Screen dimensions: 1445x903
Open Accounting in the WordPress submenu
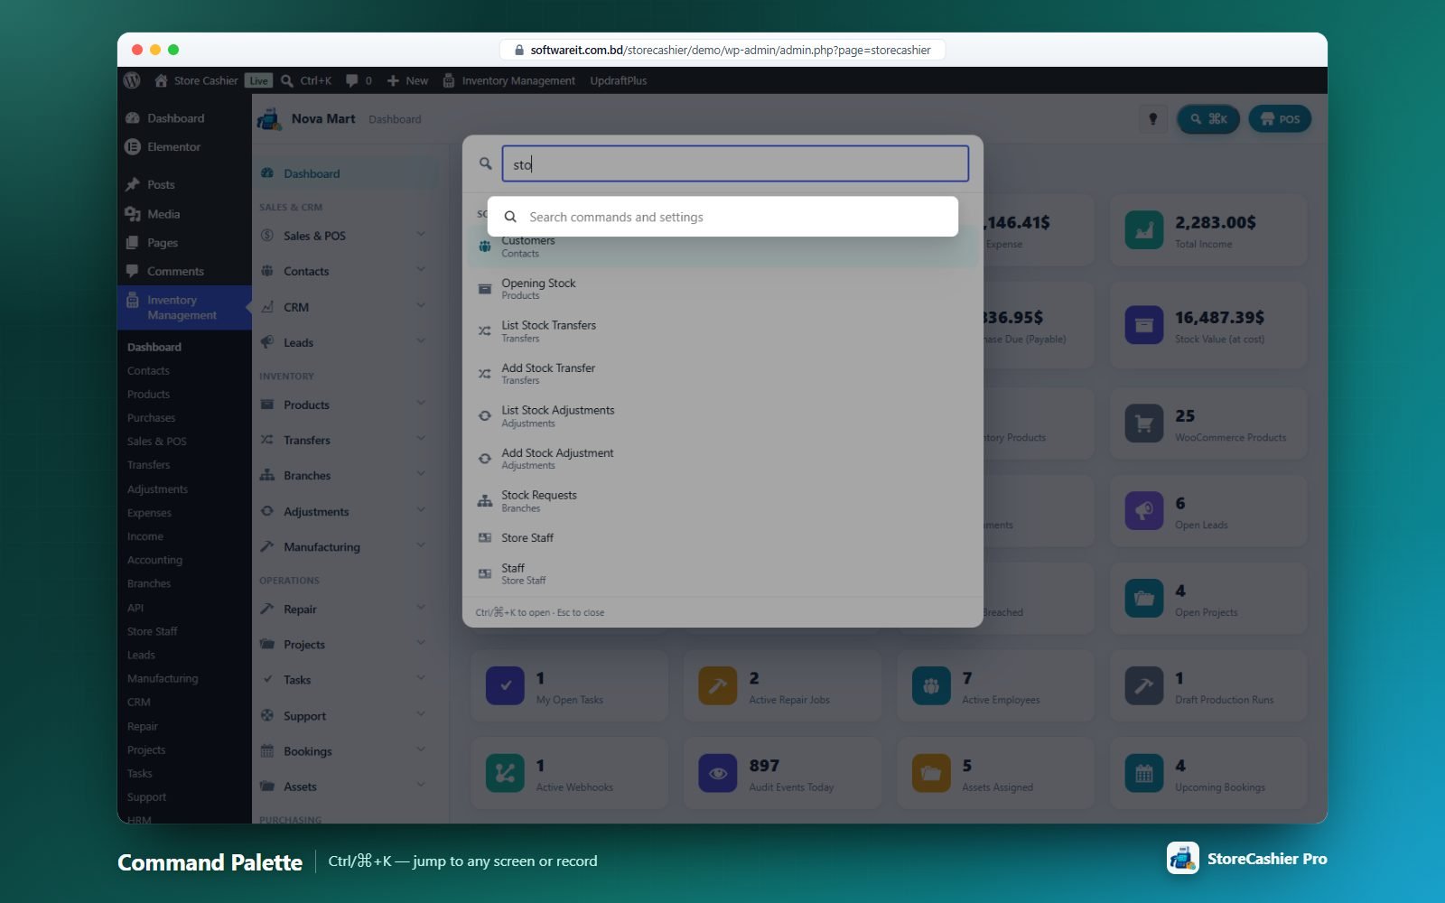click(154, 560)
